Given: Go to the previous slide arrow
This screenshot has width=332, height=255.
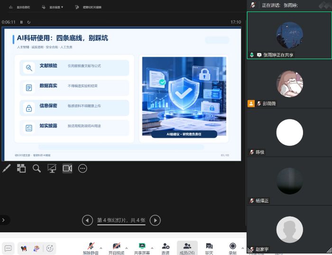Looking at the screenshot, I should [x=87, y=220].
